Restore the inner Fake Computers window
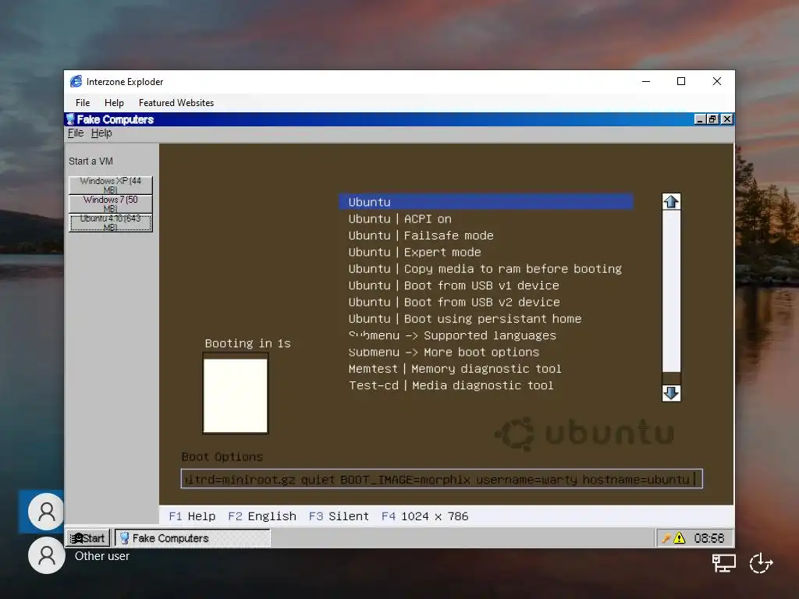Viewport: 799px width, 599px height. pos(713,119)
